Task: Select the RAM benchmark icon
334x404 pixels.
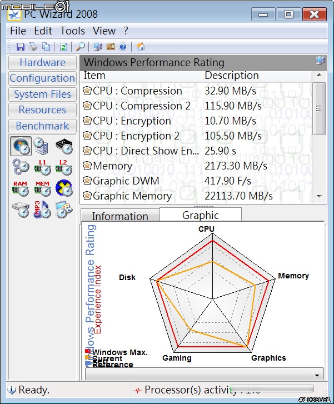Action: tap(21, 188)
